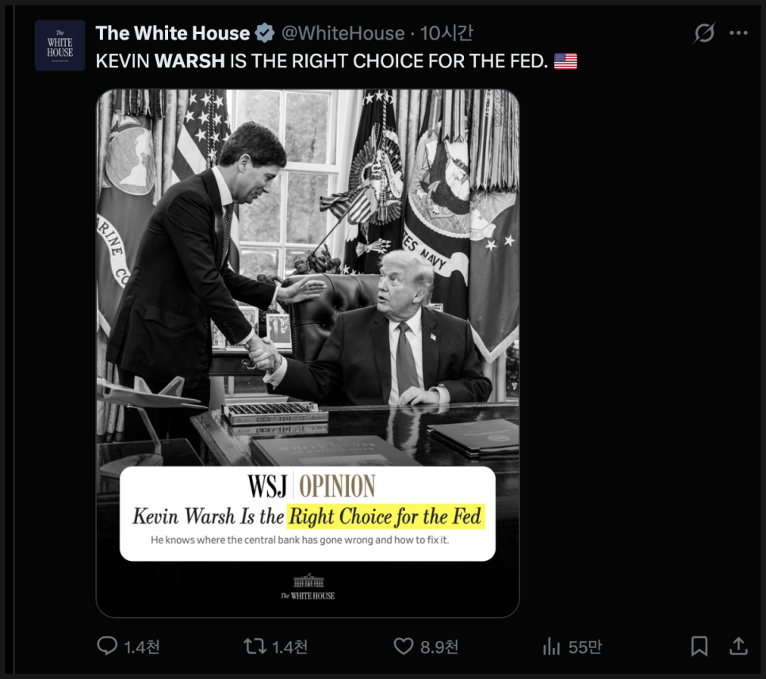
Task: Click the 8.9천 like count
Action: tap(439, 647)
